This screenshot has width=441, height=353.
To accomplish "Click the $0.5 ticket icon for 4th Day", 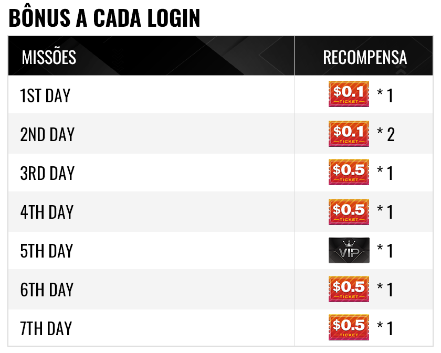I will point(349,212).
